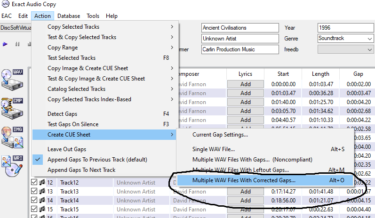
Task: Expand Copy Selected Tracks submenu
Action: (x=105, y=27)
